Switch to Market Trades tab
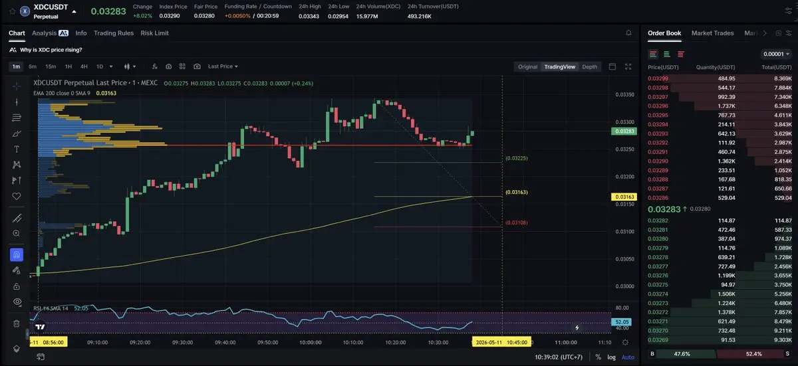 point(713,33)
